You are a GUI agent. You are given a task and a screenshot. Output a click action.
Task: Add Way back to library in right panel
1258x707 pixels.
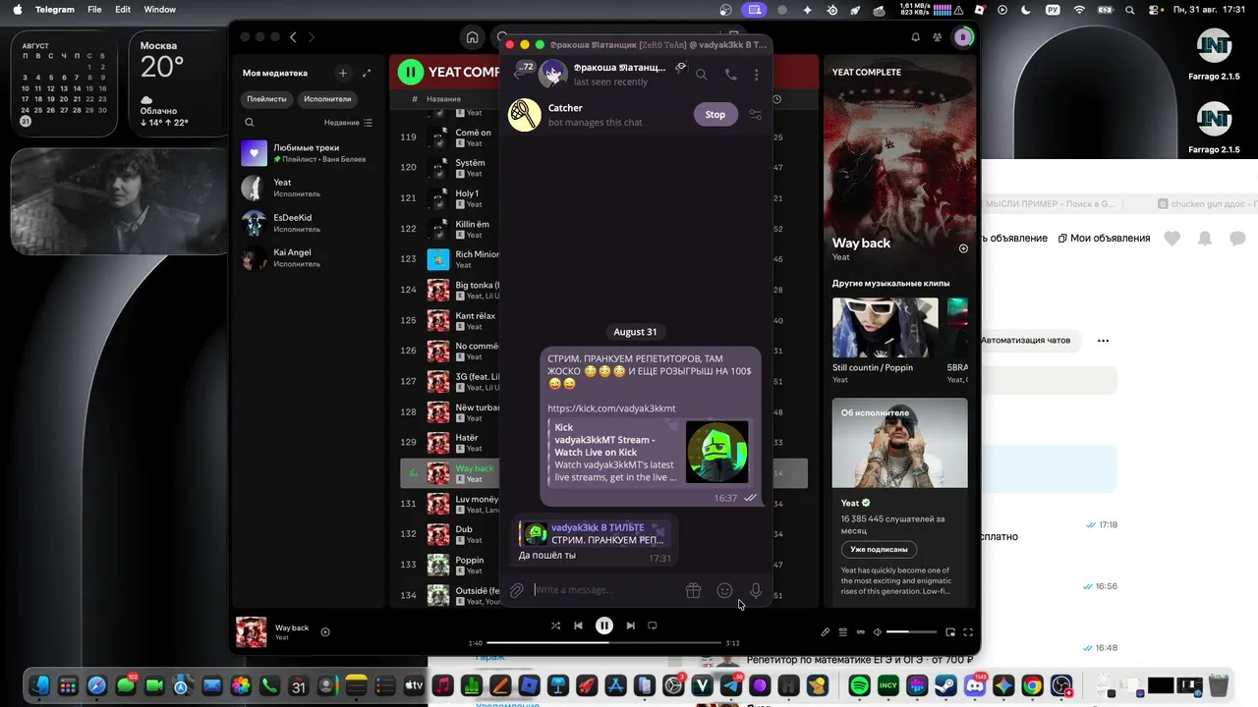point(963,248)
